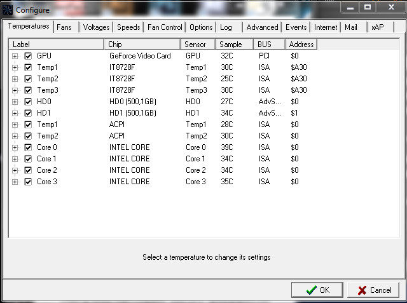This screenshot has height=303, width=407.
Task: Sort by the Label column header
Action: (57, 44)
